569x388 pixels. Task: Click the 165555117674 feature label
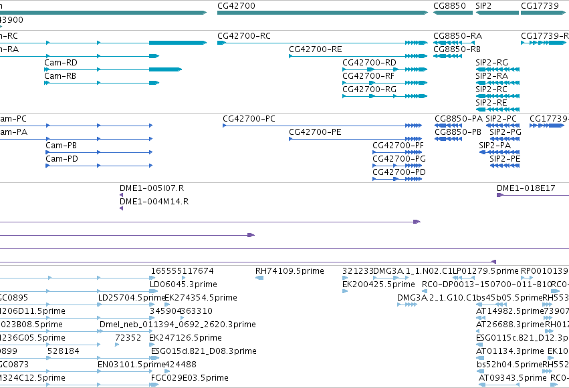point(182,271)
